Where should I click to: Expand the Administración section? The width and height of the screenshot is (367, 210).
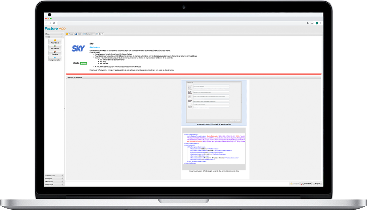(62, 175)
